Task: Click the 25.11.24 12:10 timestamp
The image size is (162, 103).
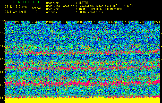Action: click(x=15, y=12)
